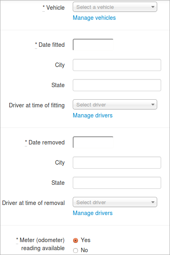Focus the Date fitted input box
This screenshot has width=170, height=255.
coord(93,44)
